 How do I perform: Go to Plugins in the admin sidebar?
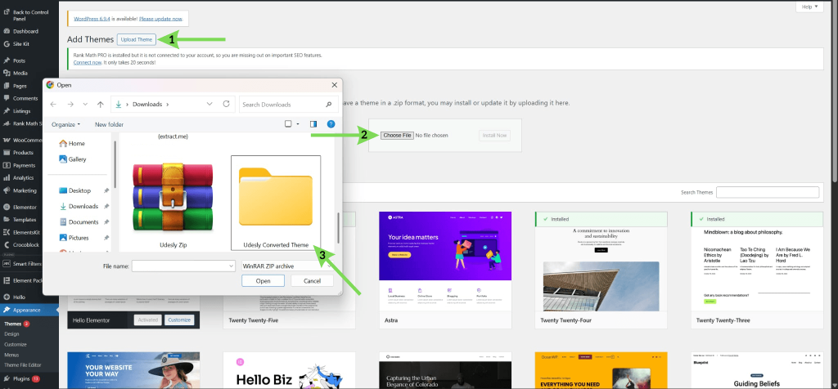point(21,378)
